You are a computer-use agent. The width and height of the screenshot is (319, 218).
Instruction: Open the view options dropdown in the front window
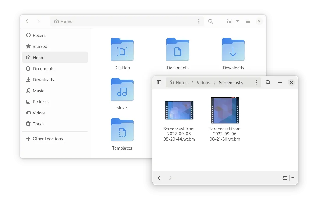(293, 178)
